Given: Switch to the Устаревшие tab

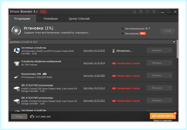Looking at the screenshot, I should pyautogui.click(x=22, y=19).
